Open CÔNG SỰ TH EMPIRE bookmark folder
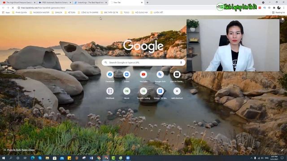 [x=88, y=13]
